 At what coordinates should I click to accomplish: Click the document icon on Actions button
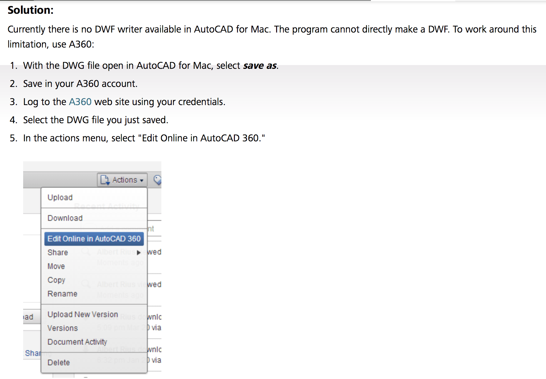coord(105,180)
